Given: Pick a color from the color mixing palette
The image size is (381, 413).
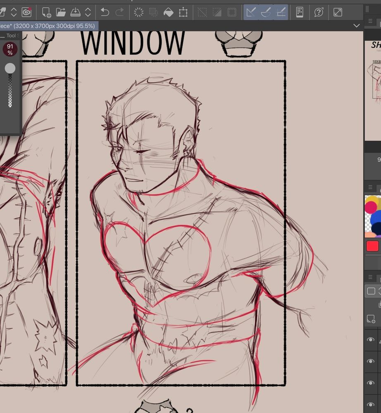Looking at the screenshot, I should 373,216.
